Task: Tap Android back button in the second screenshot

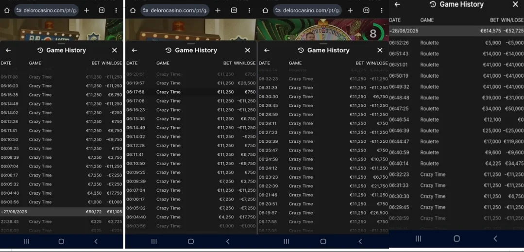Action: [x=228, y=241]
